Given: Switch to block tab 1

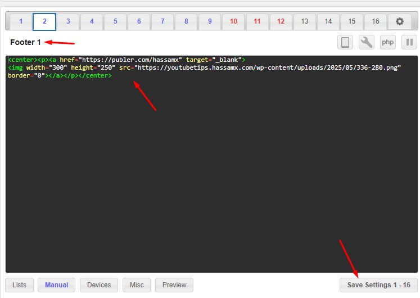Looking at the screenshot, I should 21,21.
